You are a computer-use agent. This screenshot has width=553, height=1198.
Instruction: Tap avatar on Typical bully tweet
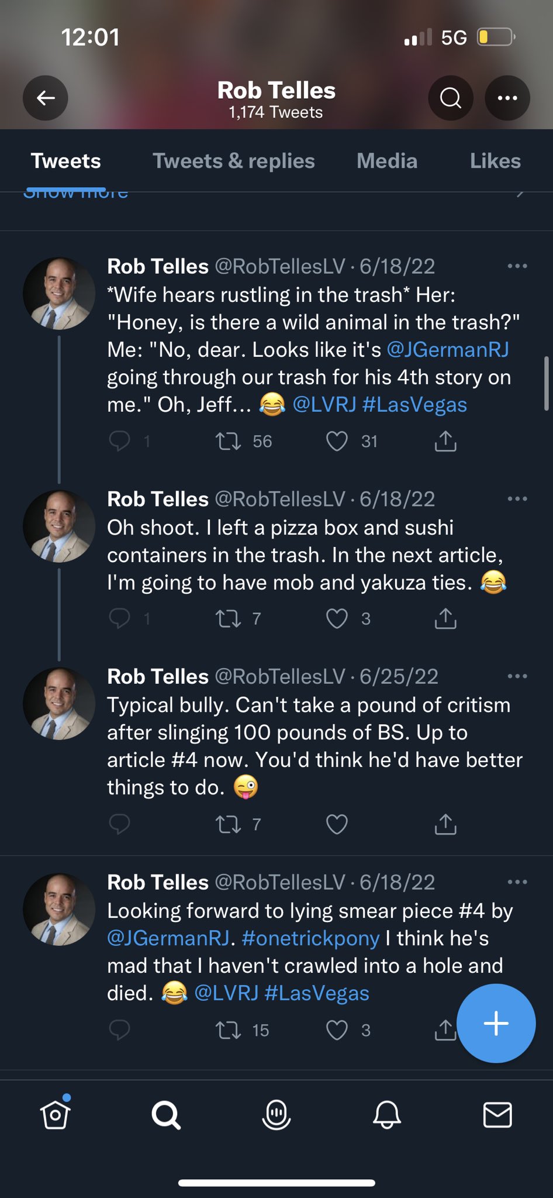point(58,704)
